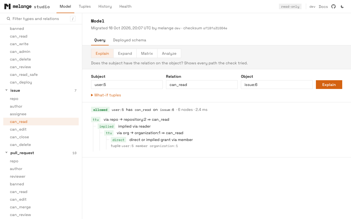Click the "via org → organization:1" node

pos(150,133)
